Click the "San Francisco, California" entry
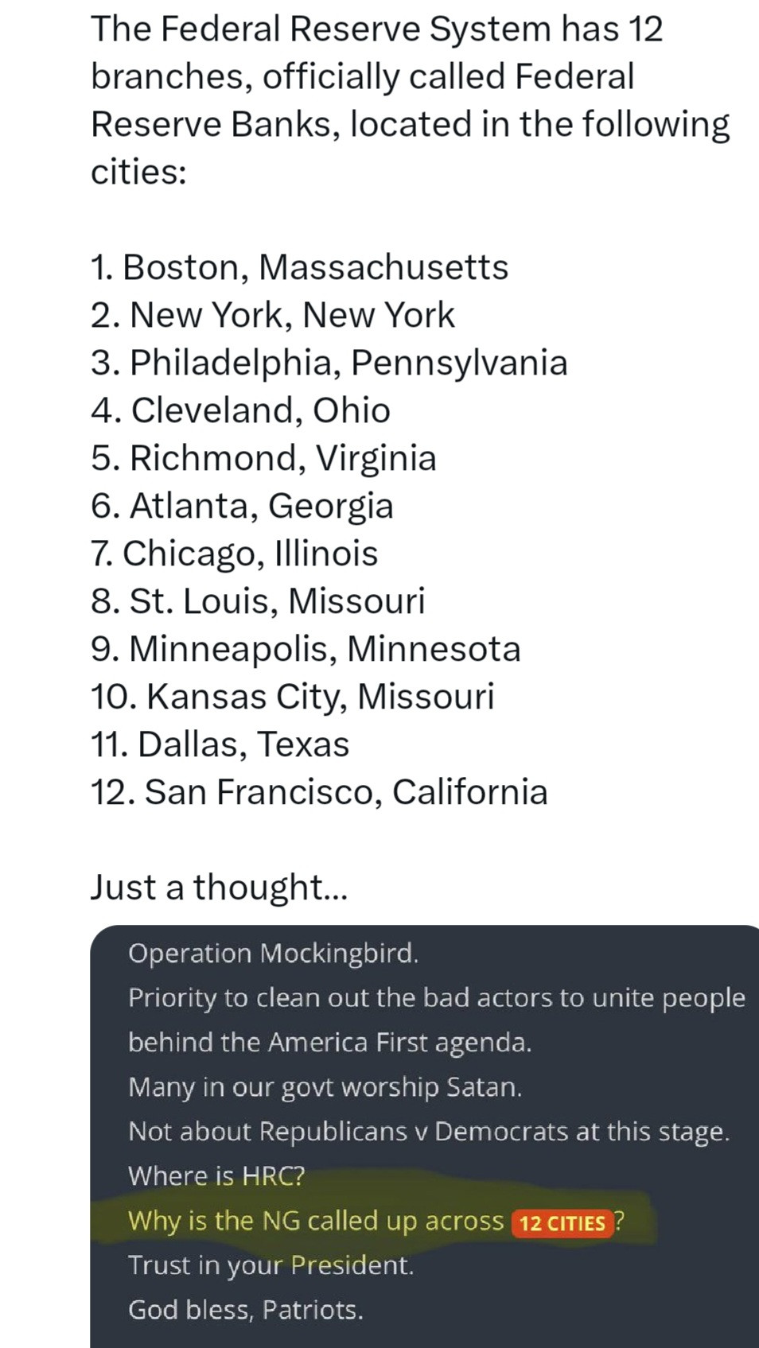This screenshot has height=1348, width=759. tap(319, 792)
